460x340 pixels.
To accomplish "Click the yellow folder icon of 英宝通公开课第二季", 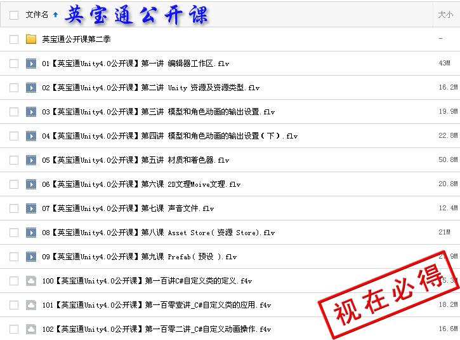I will (x=31, y=39).
